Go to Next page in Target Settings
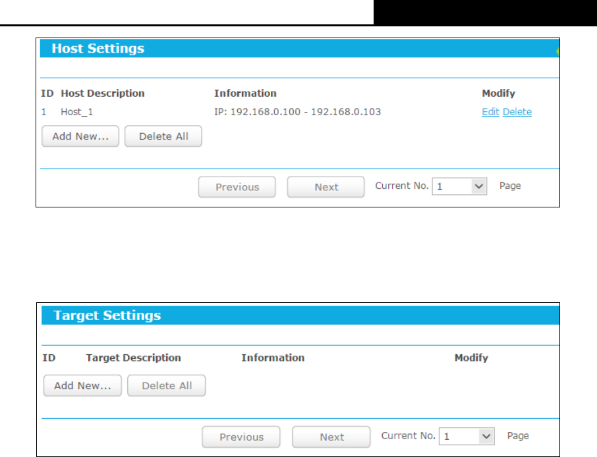This screenshot has height=457, width=597. click(x=331, y=437)
